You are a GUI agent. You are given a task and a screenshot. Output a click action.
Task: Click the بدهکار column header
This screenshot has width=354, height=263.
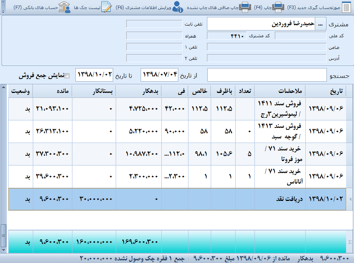pyautogui.click(x=139, y=91)
